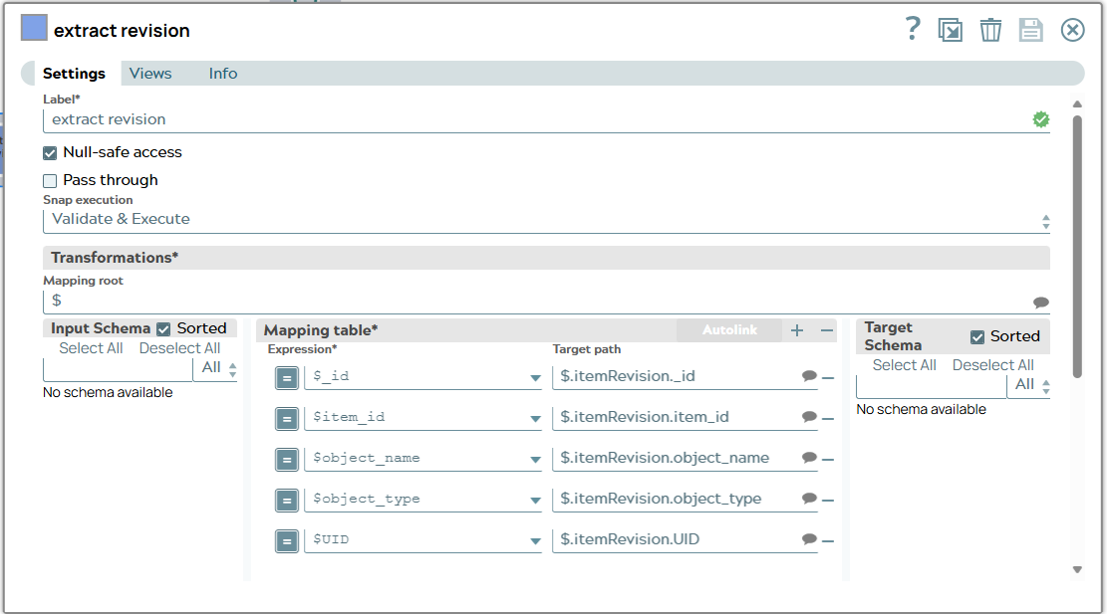The height and width of the screenshot is (614, 1107).
Task: Remove the $item_id mapping row
Action: [x=828, y=419]
